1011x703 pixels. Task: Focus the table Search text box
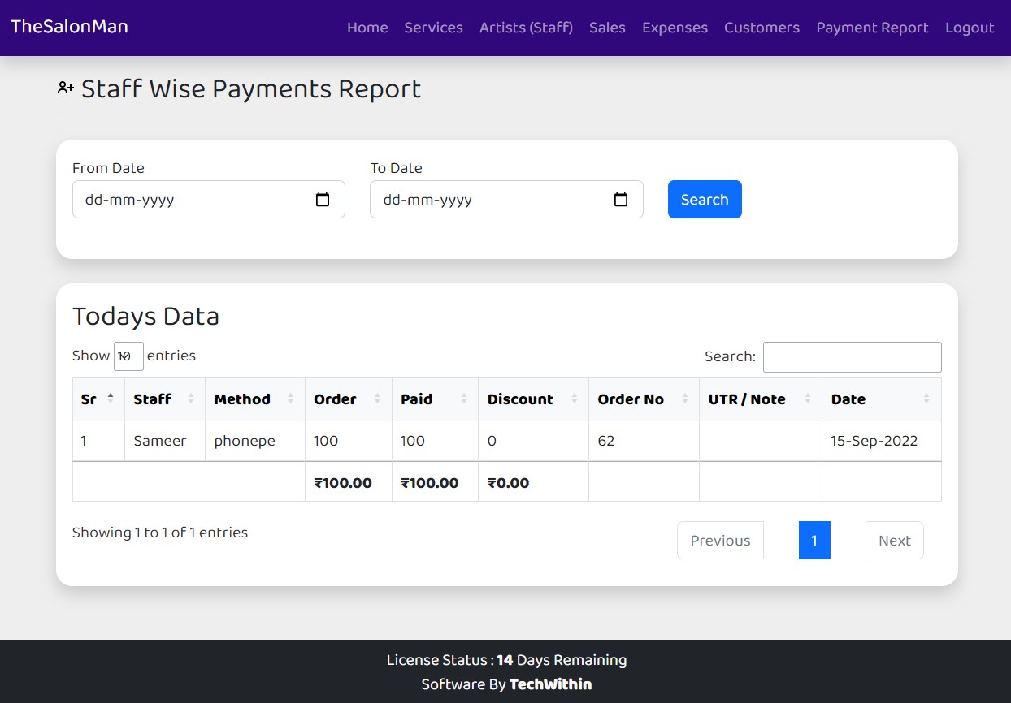point(852,357)
